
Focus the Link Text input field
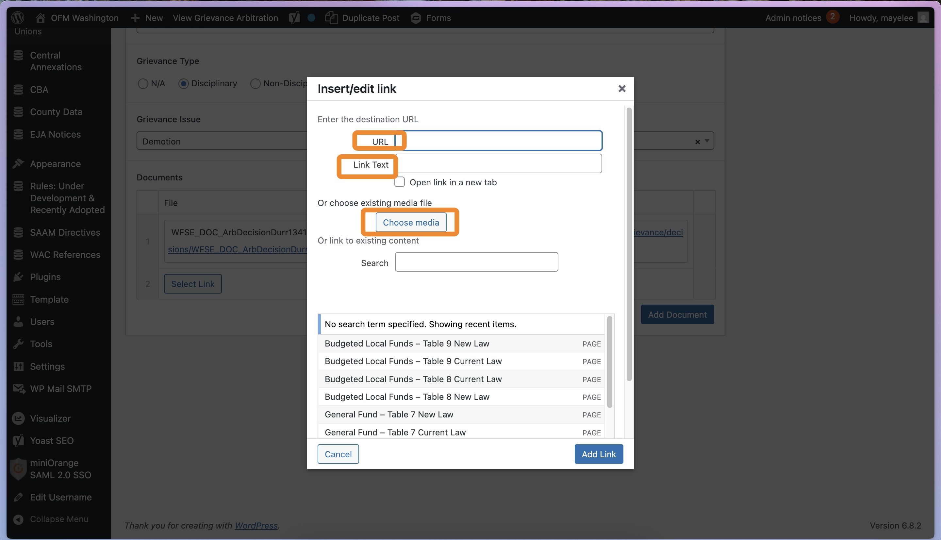pyautogui.click(x=499, y=163)
